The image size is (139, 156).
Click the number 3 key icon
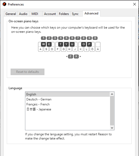pos(55,38)
